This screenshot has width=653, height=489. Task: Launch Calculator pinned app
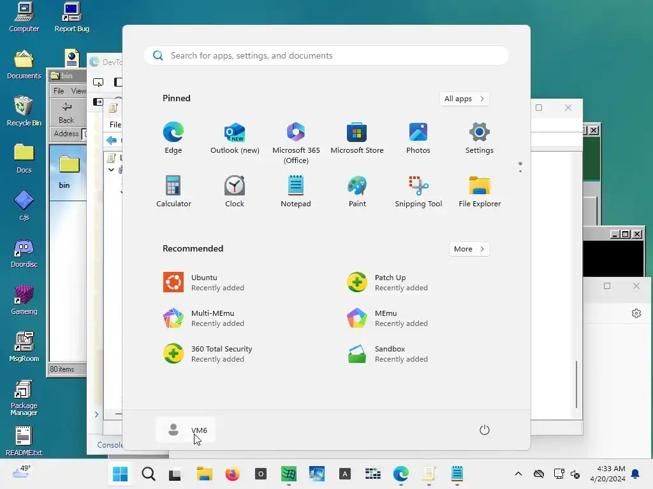[173, 191]
